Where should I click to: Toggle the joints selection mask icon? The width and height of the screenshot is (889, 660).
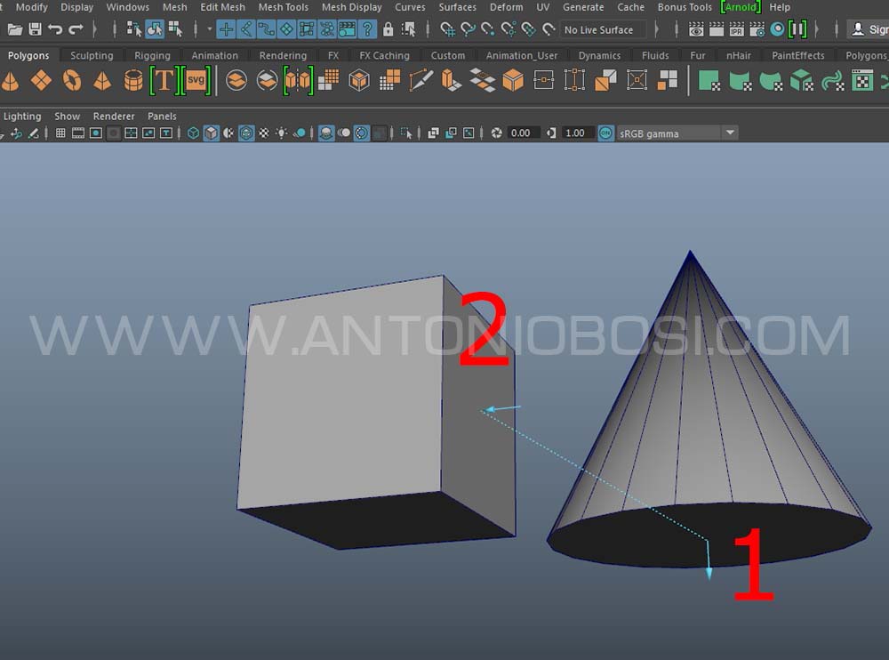point(246,29)
